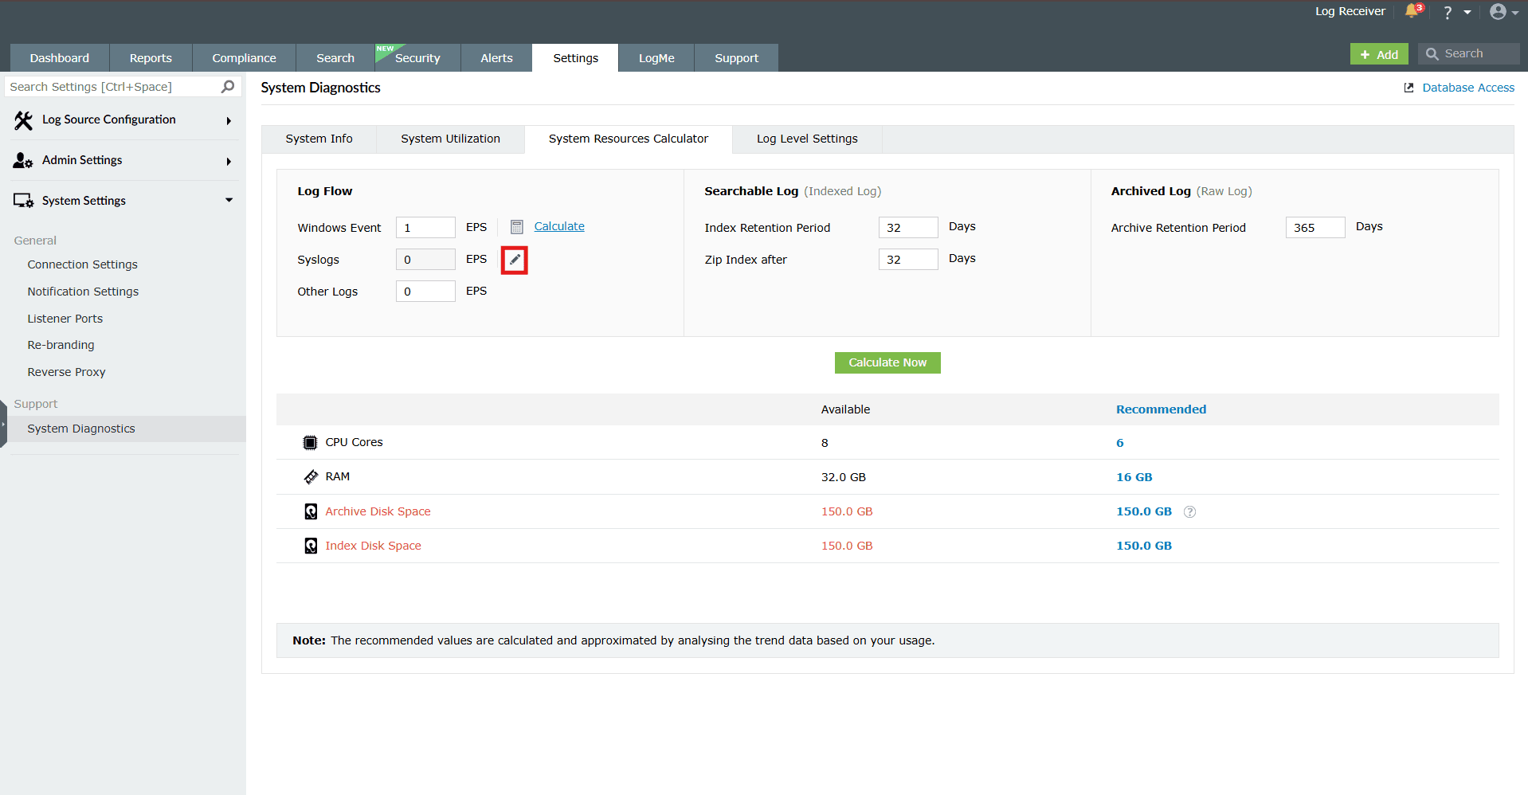Click the Index Retention Period field
Screen dimensions: 1528x795
[x=908, y=228]
